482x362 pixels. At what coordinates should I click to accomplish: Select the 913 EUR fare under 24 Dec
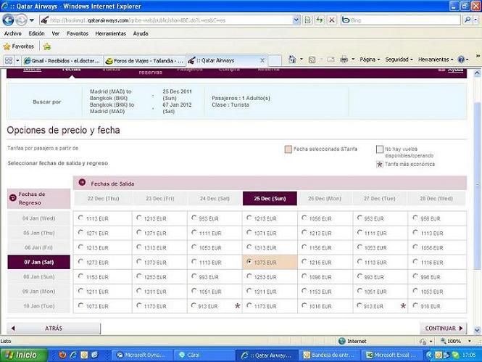pyautogui.click(x=194, y=305)
